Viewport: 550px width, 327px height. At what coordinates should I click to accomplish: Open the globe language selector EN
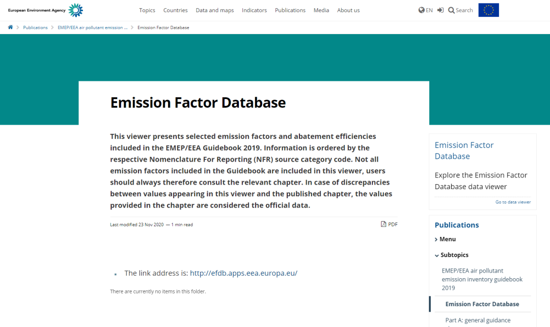425,10
